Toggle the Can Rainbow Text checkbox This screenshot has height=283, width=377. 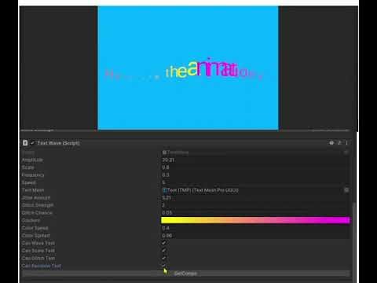pos(164,266)
